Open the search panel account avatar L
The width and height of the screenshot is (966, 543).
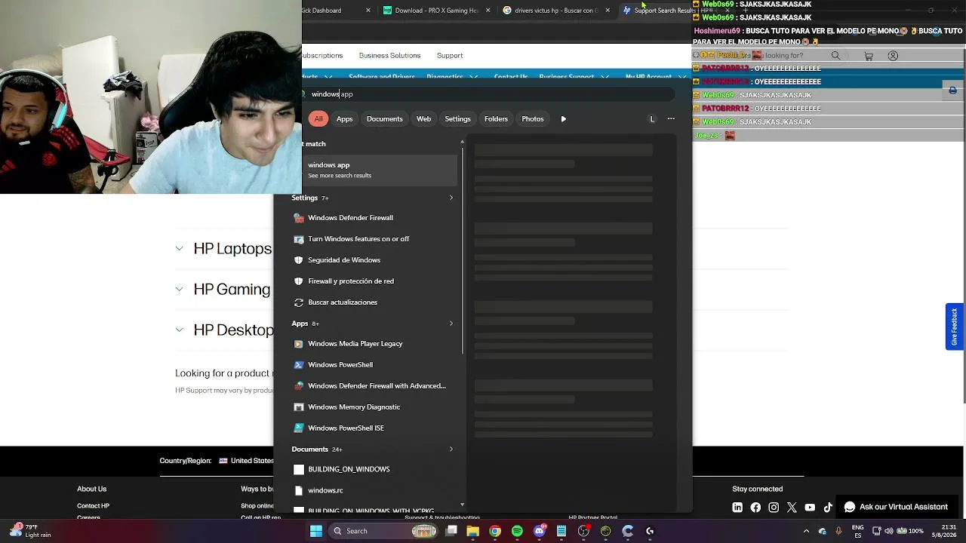(x=652, y=119)
